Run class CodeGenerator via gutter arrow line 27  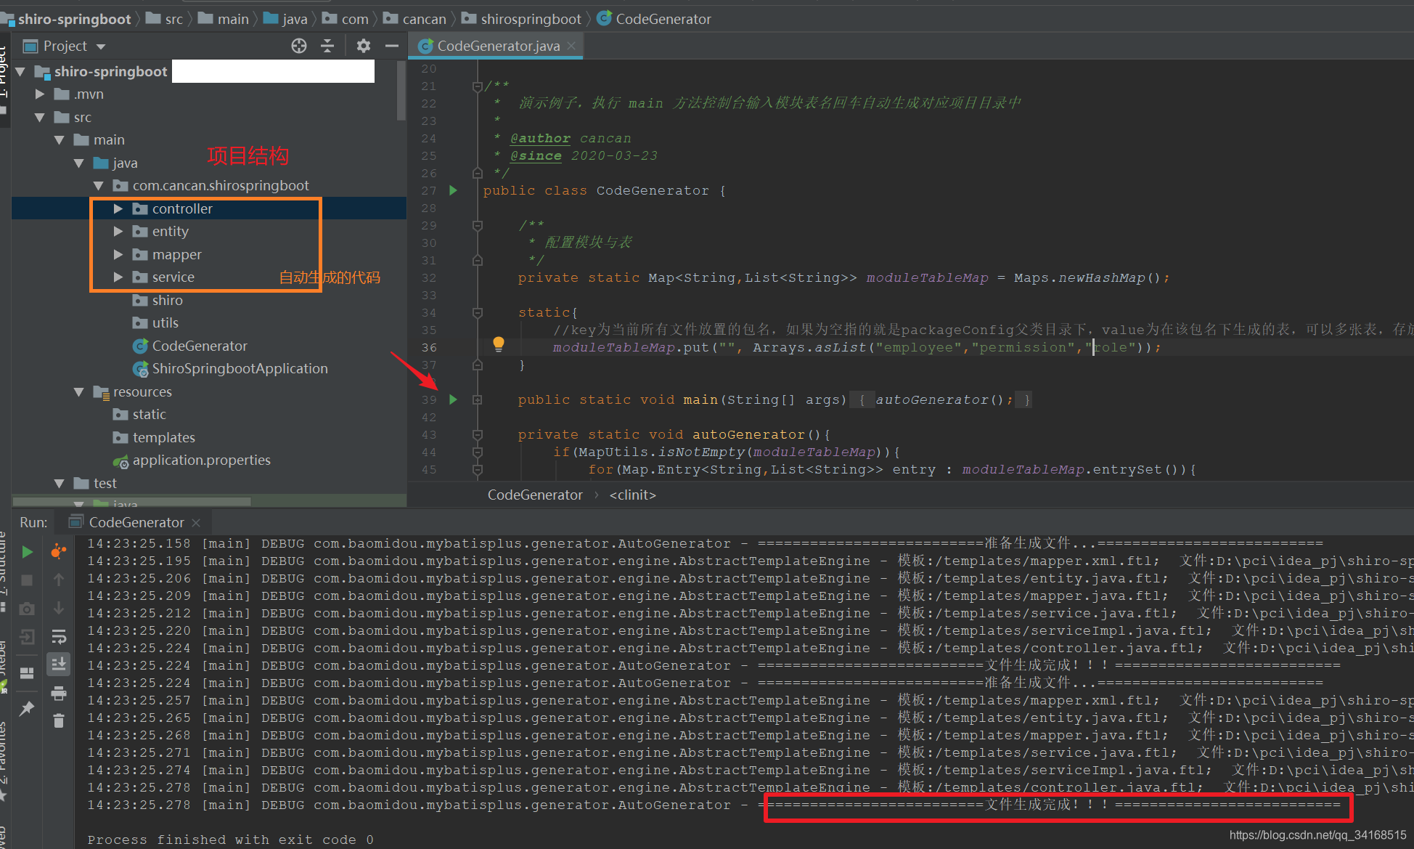tap(454, 190)
